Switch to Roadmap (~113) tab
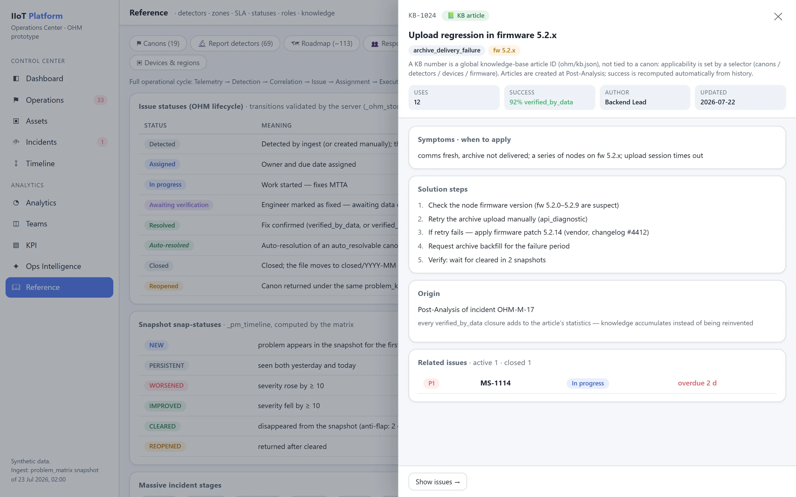The width and height of the screenshot is (796, 497). tap(321, 43)
